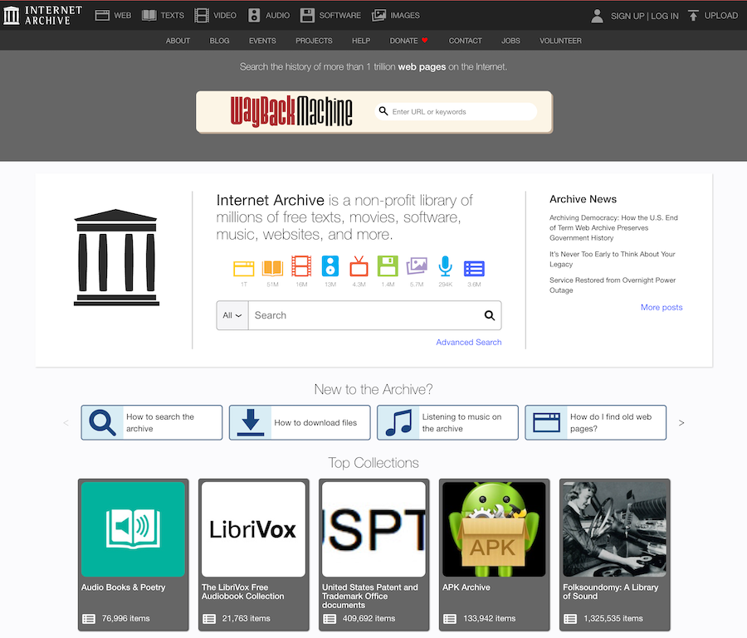Select the yellow web pages icon labeled 1T

[x=243, y=269]
